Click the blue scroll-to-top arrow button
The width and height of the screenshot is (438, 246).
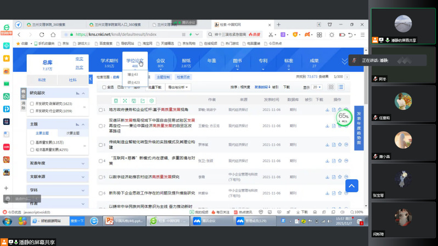point(351,186)
